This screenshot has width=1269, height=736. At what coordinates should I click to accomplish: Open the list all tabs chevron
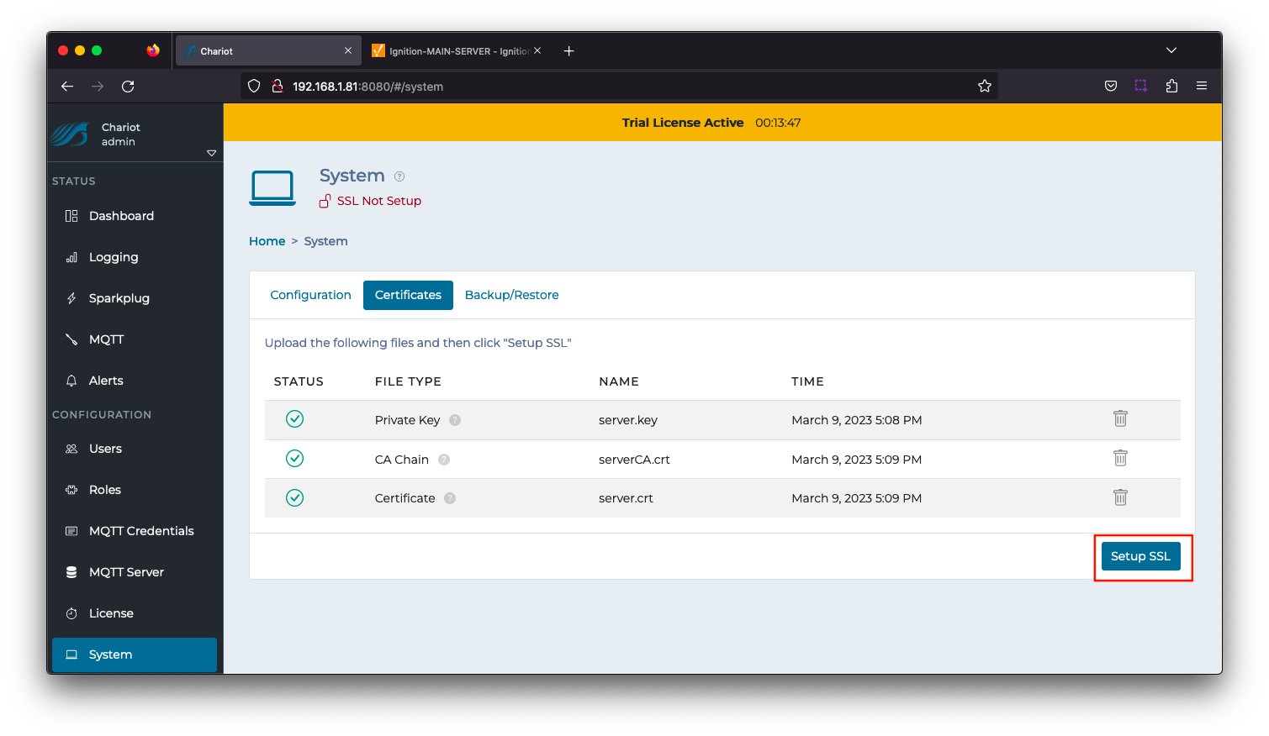pos(1171,50)
